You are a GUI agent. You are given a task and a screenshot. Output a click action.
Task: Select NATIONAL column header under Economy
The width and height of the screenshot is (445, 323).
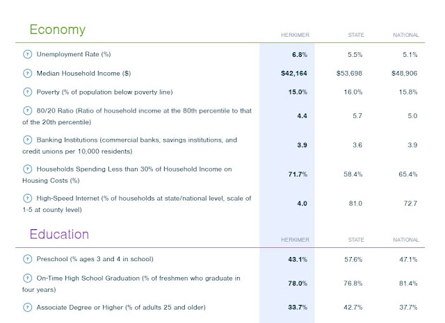coord(406,35)
